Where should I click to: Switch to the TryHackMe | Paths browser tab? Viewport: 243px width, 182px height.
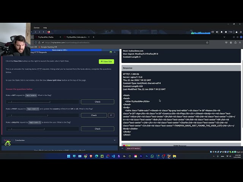(47, 37)
